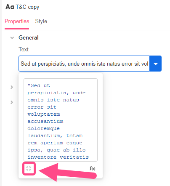This screenshot has height=186, width=170.
Task: Expand the upper collapsed section chevron
Action: [12, 87]
